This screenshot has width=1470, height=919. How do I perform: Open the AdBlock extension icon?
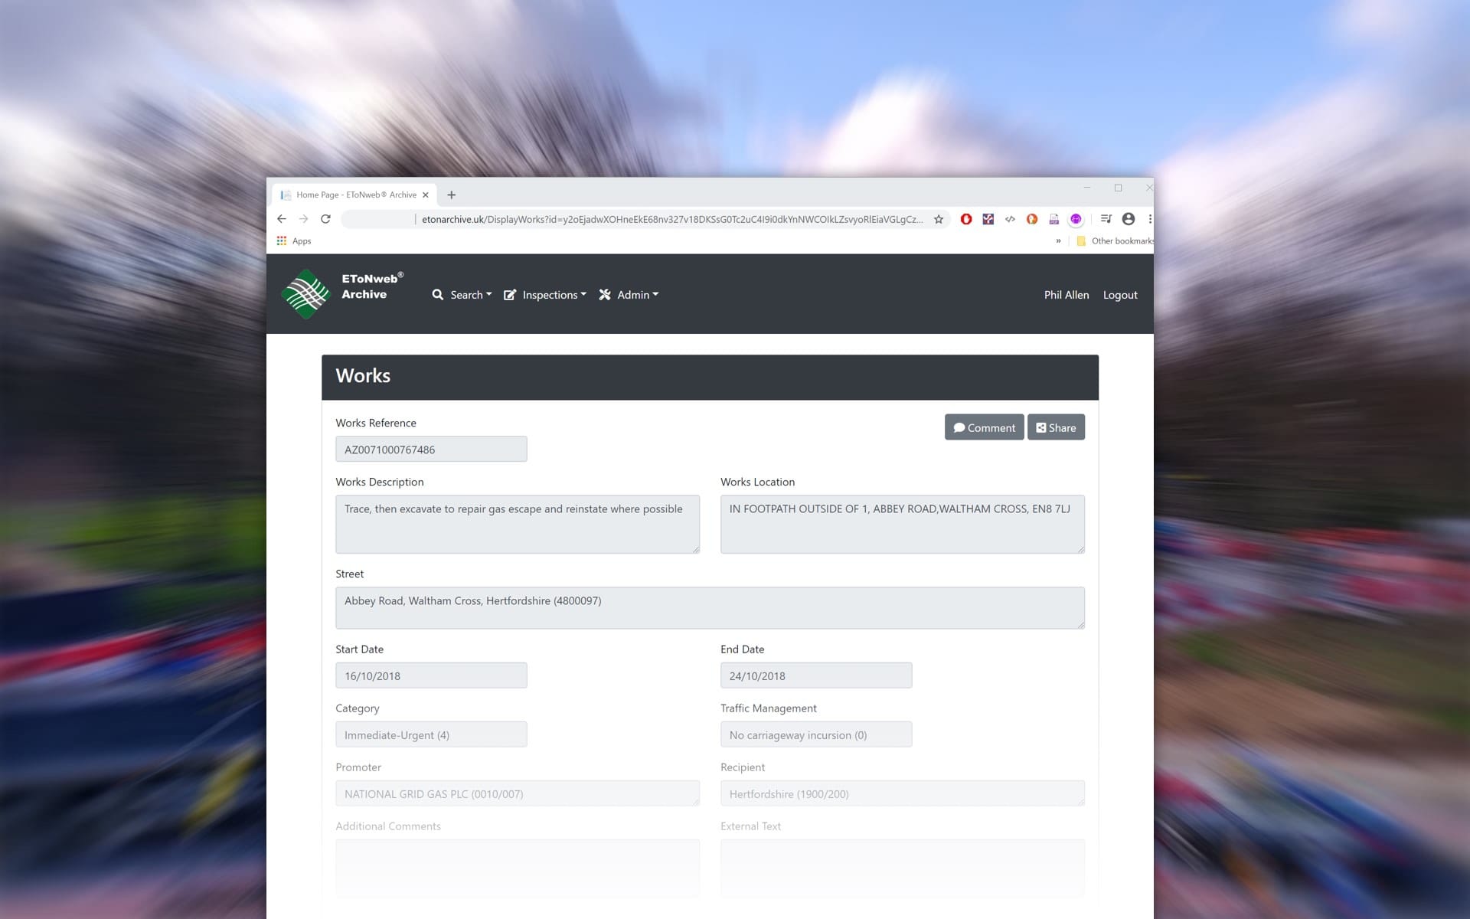[966, 219]
